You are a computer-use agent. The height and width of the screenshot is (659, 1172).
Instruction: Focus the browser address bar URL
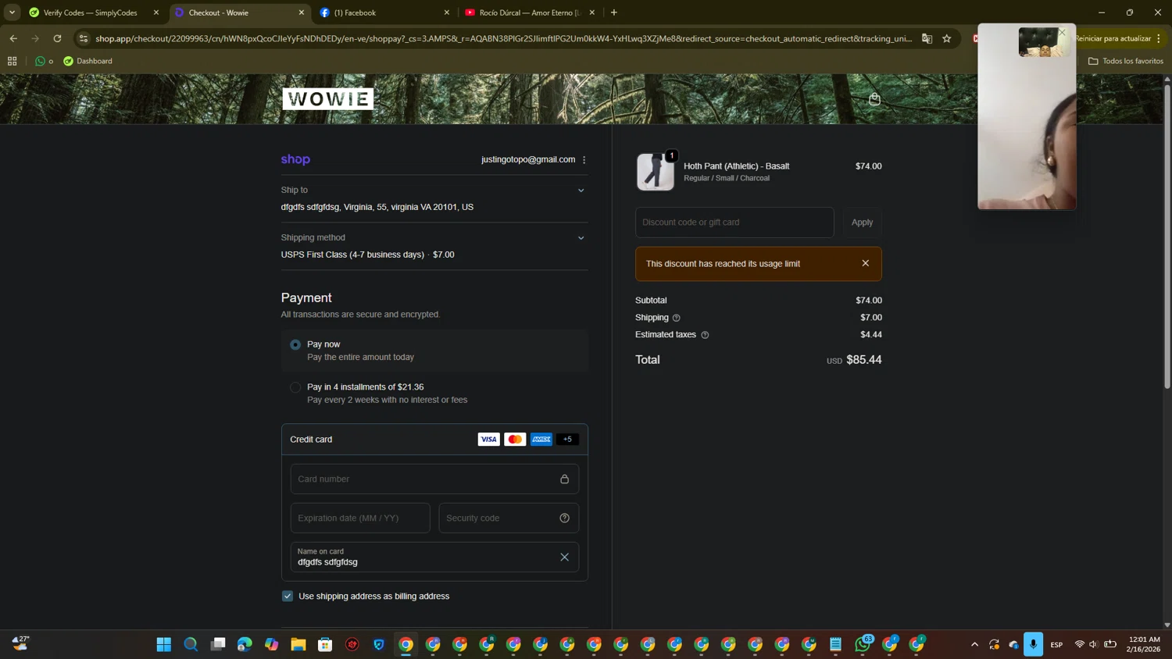[503, 38]
